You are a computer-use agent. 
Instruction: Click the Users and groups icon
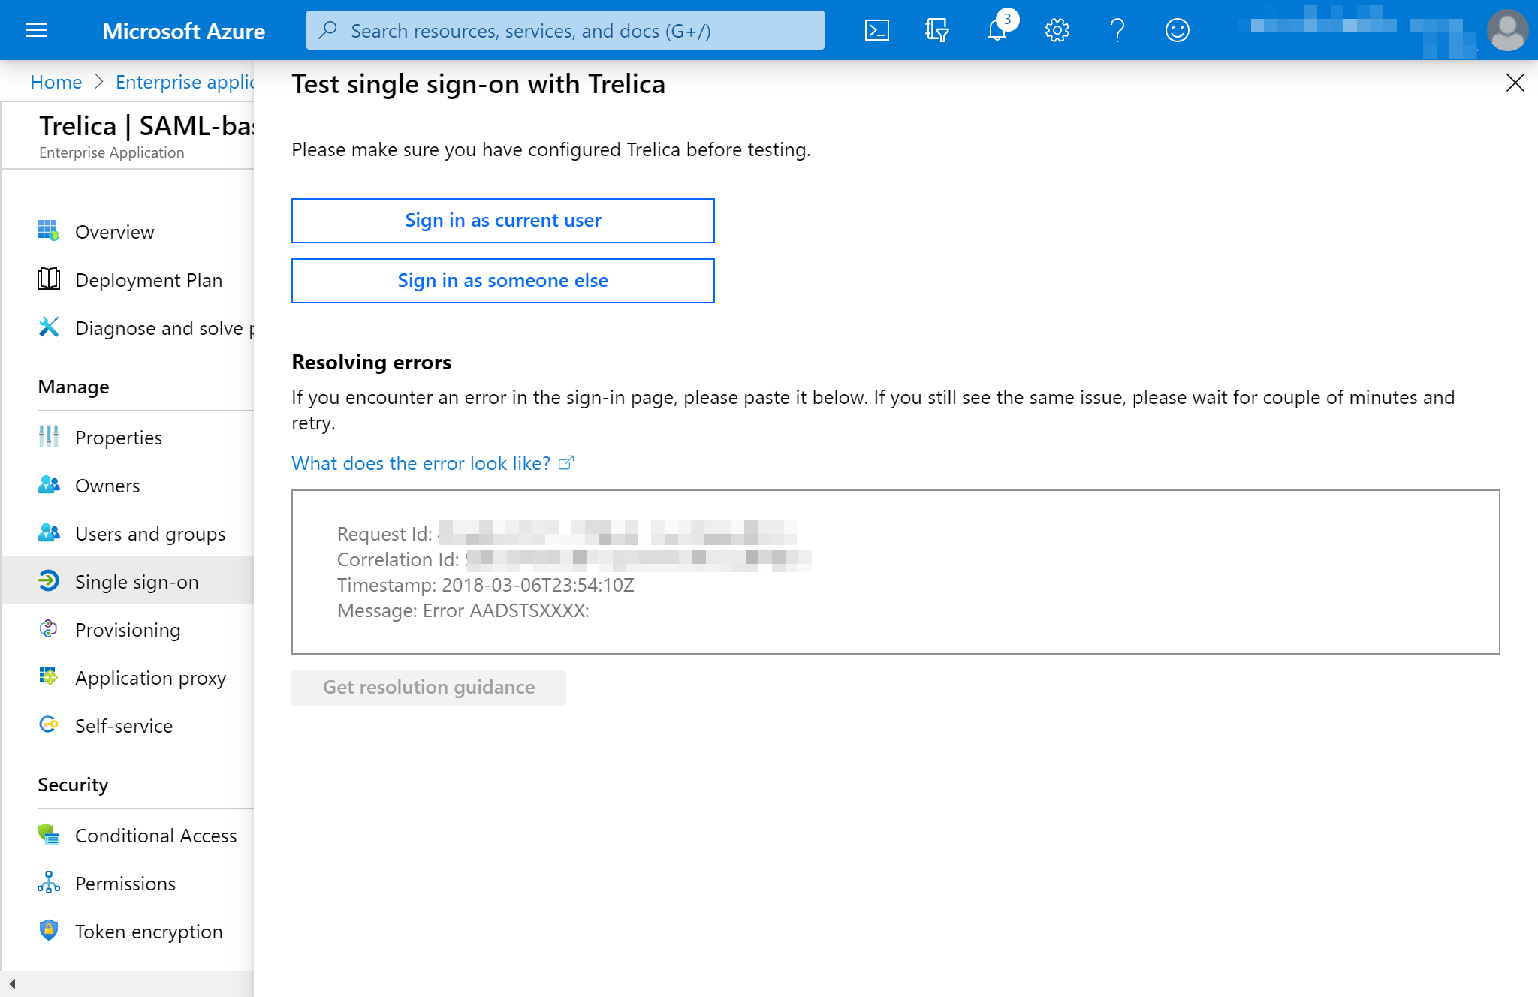coord(49,533)
